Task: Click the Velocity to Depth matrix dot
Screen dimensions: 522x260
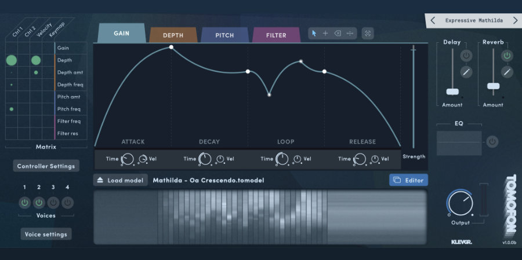Action: 36,60
